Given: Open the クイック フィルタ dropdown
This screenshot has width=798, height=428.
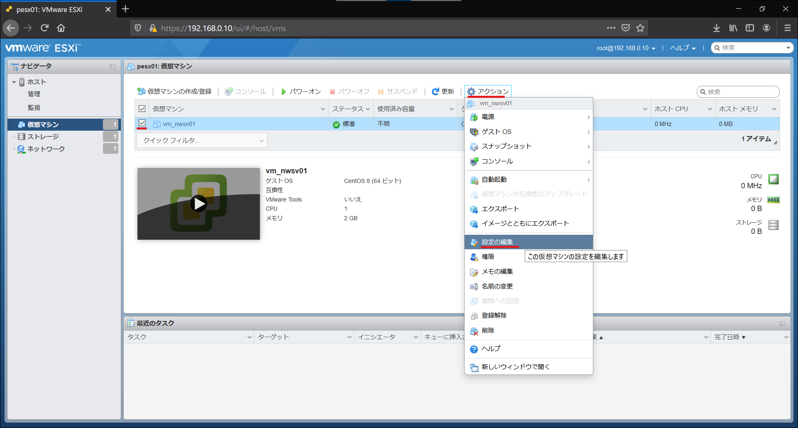Looking at the screenshot, I should (x=202, y=141).
